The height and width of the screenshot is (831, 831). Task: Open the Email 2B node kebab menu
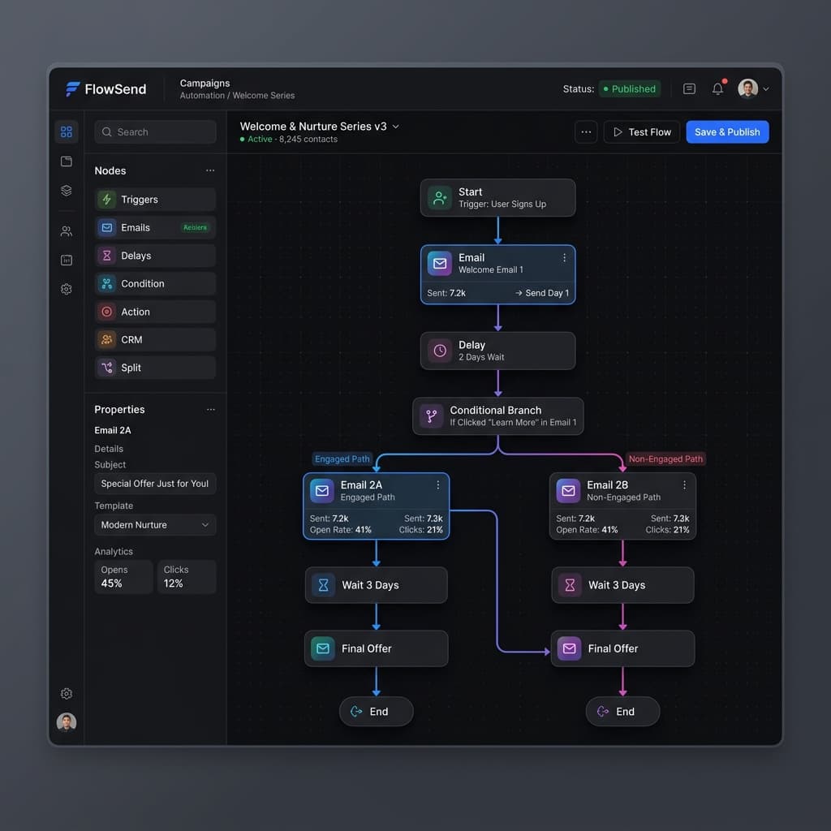(x=685, y=485)
